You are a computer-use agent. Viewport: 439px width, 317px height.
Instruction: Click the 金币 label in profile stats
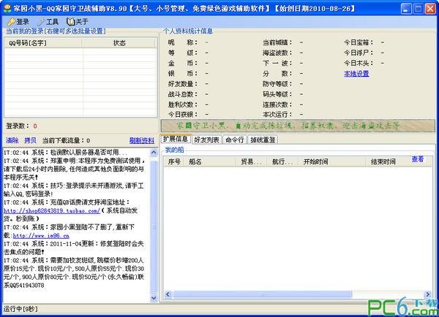[182, 63]
